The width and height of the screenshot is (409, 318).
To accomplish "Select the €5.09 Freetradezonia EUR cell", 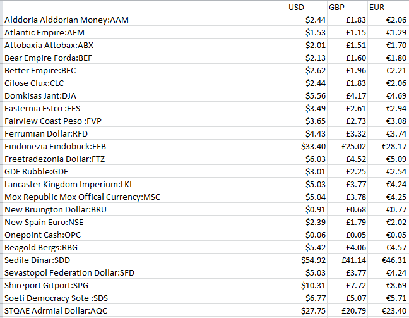I will pos(388,159).
